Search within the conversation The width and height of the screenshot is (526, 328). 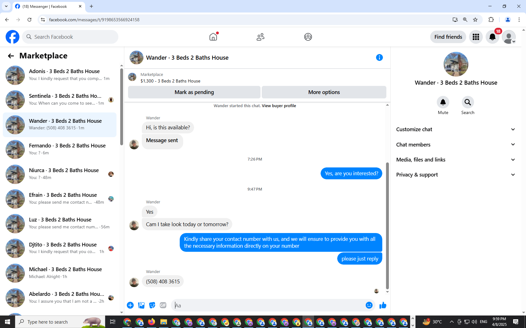(468, 102)
